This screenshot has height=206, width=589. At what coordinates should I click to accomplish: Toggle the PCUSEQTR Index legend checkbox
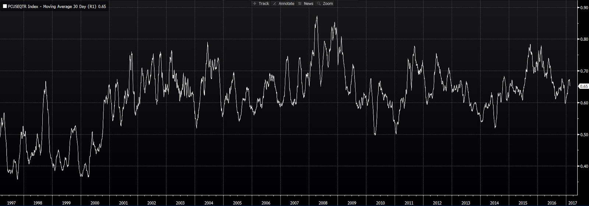point(5,6)
